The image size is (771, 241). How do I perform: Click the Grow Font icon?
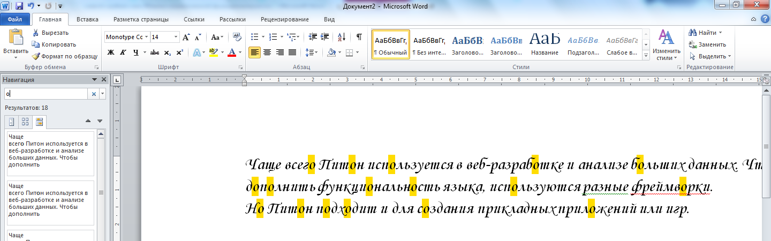(x=186, y=37)
